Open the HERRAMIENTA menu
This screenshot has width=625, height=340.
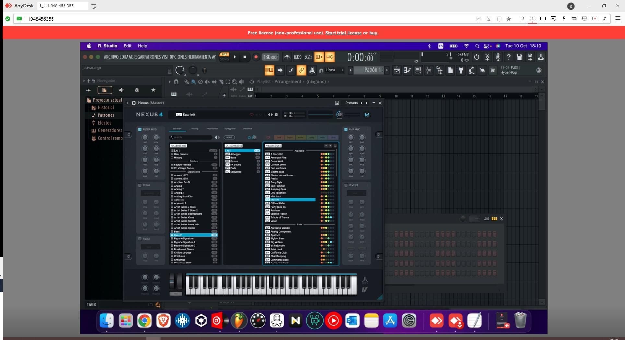(x=199, y=57)
